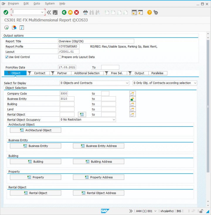Open the Goto menu
The height and width of the screenshot is (215, 211).
(37, 4)
